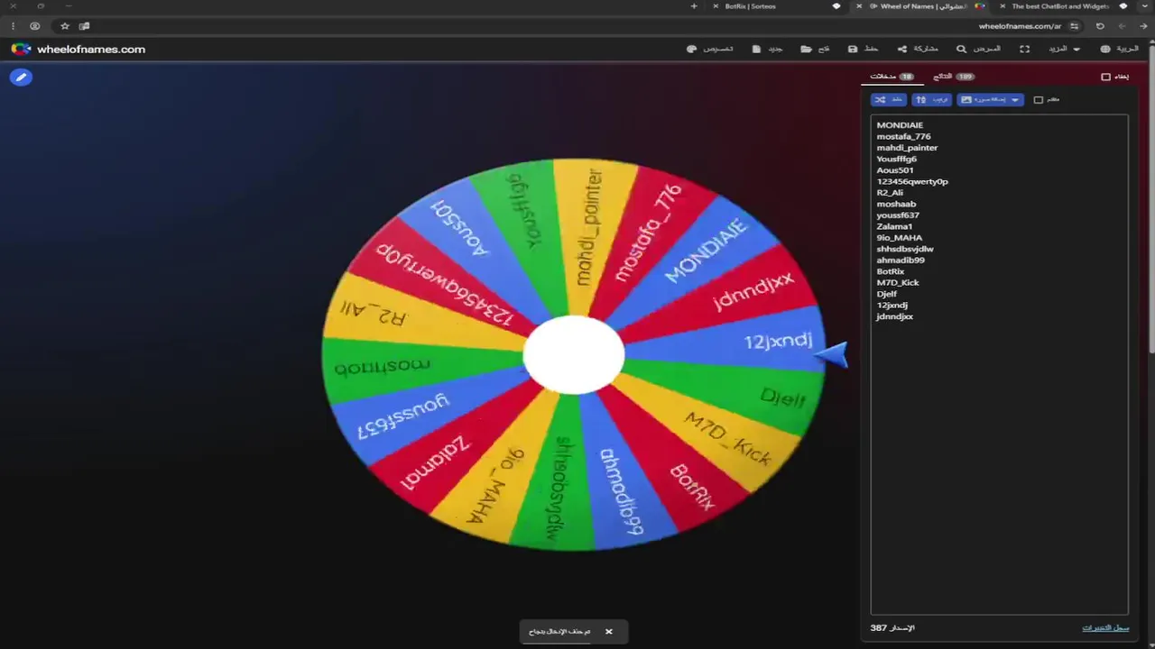The image size is (1155, 649).
Task: Click the globe language icon
Action: (x=1105, y=49)
